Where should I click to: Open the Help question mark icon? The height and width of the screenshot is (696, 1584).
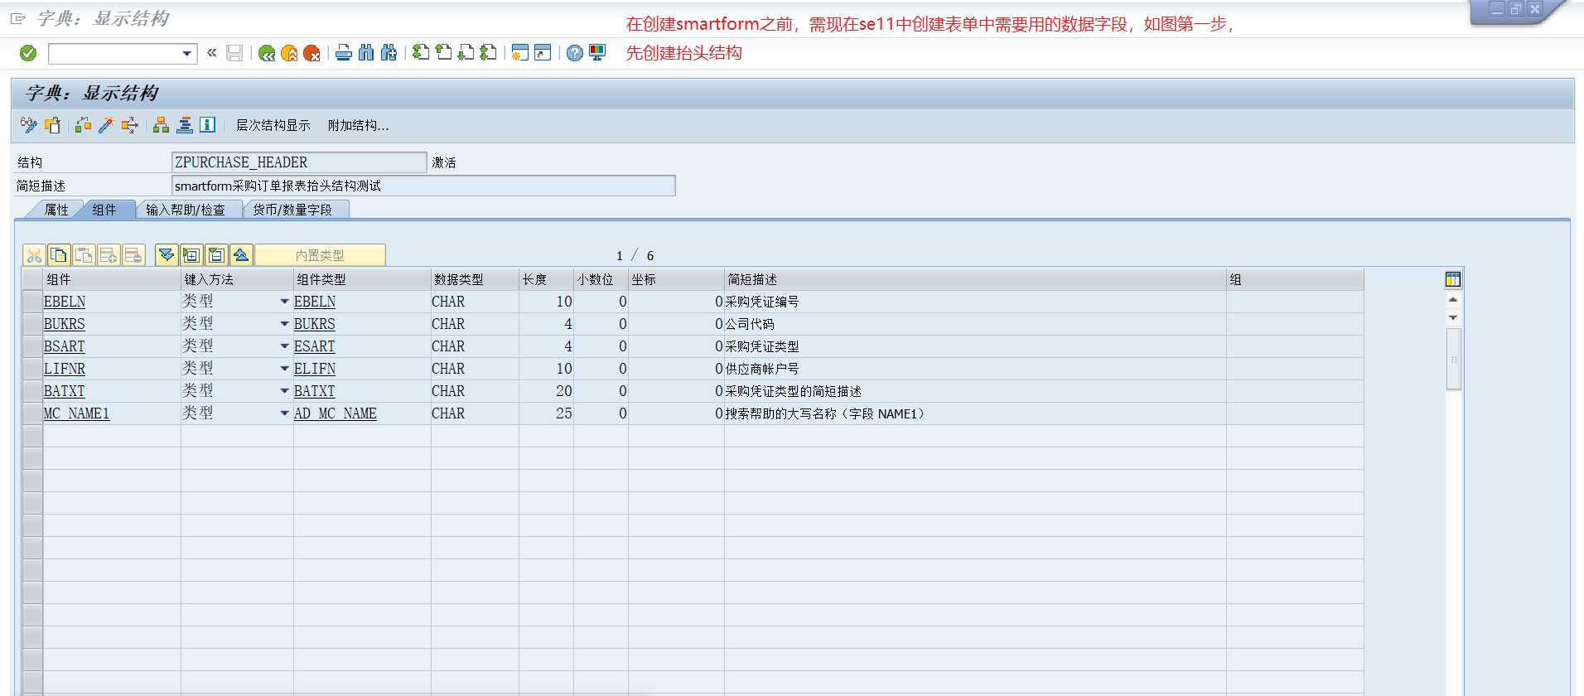pos(574,53)
